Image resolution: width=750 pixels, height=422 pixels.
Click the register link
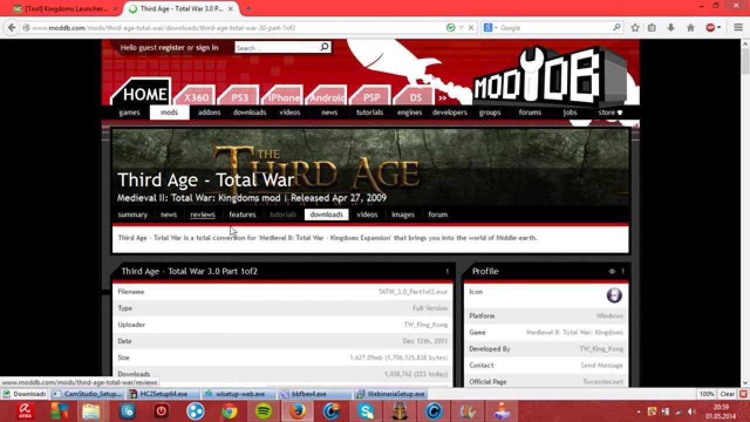[x=172, y=47]
